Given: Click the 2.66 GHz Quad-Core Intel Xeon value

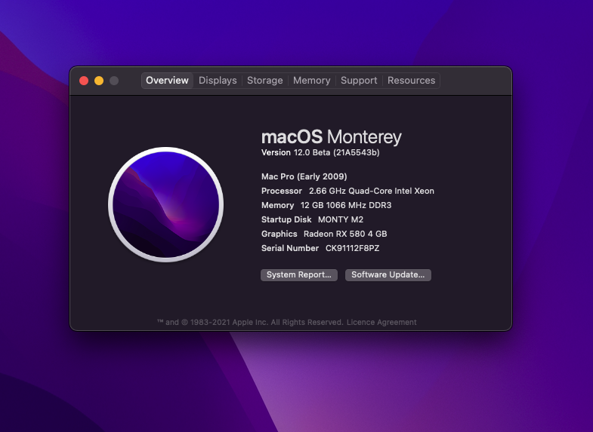Looking at the screenshot, I should click(x=372, y=191).
